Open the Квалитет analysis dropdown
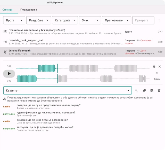 point(68,90)
